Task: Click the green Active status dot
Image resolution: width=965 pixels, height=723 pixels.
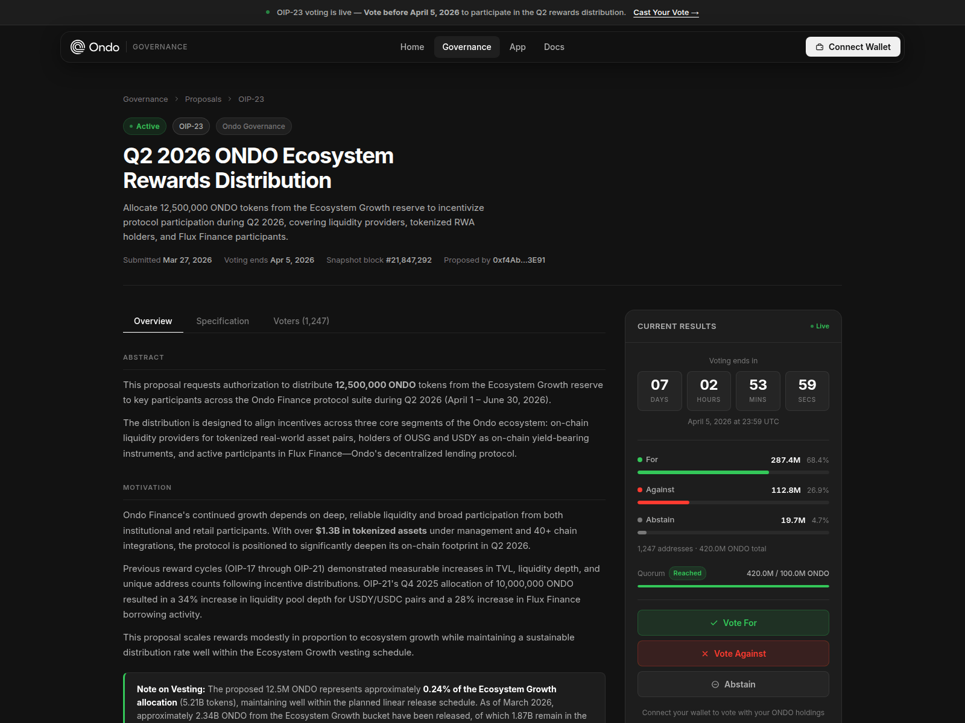Action: (x=131, y=126)
